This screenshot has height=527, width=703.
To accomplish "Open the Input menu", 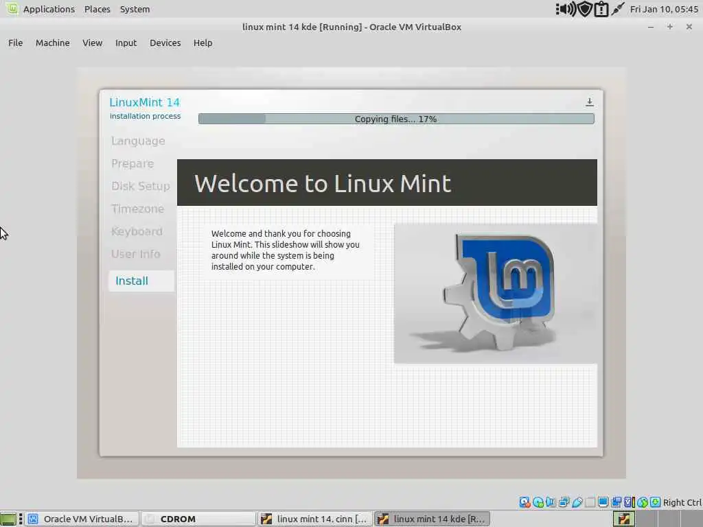I will (126, 43).
